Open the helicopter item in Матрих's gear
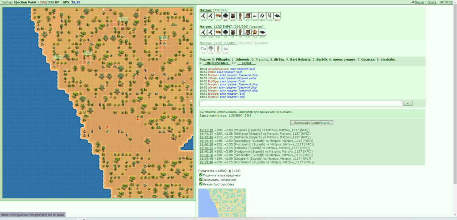The width and height of the screenshot is (457, 220). [255, 16]
